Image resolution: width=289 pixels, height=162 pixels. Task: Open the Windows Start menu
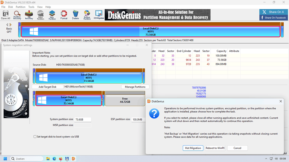(5, 159)
